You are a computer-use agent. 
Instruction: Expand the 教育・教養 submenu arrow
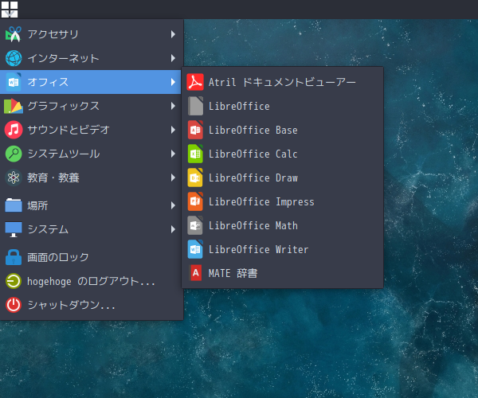(173, 178)
